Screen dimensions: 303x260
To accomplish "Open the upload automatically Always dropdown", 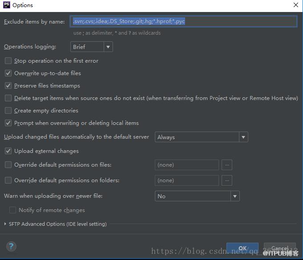I will [x=202, y=137].
